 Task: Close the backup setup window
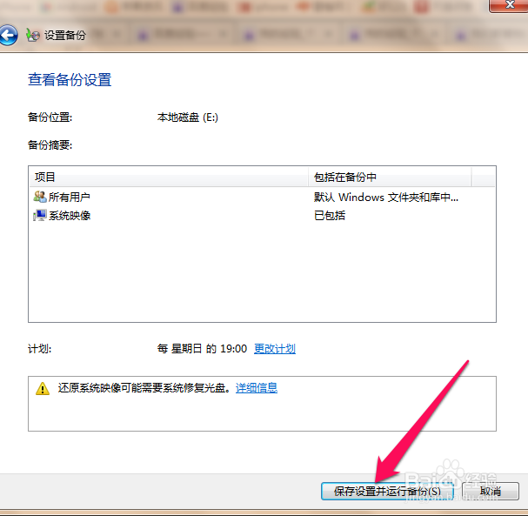510,4
